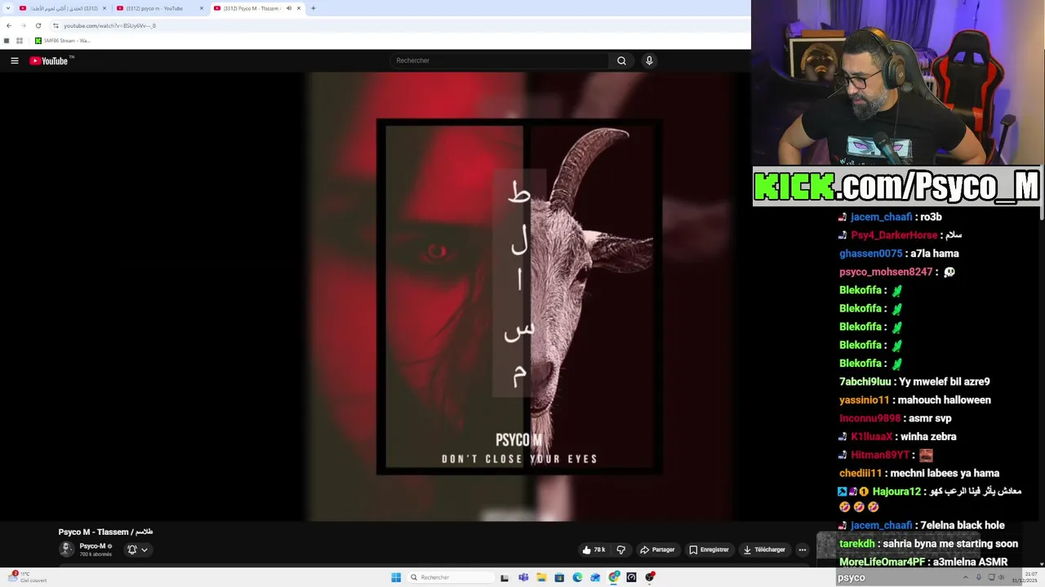Open the Psyco-M channel name link
This screenshot has height=587, width=1045.
[92, 546]
